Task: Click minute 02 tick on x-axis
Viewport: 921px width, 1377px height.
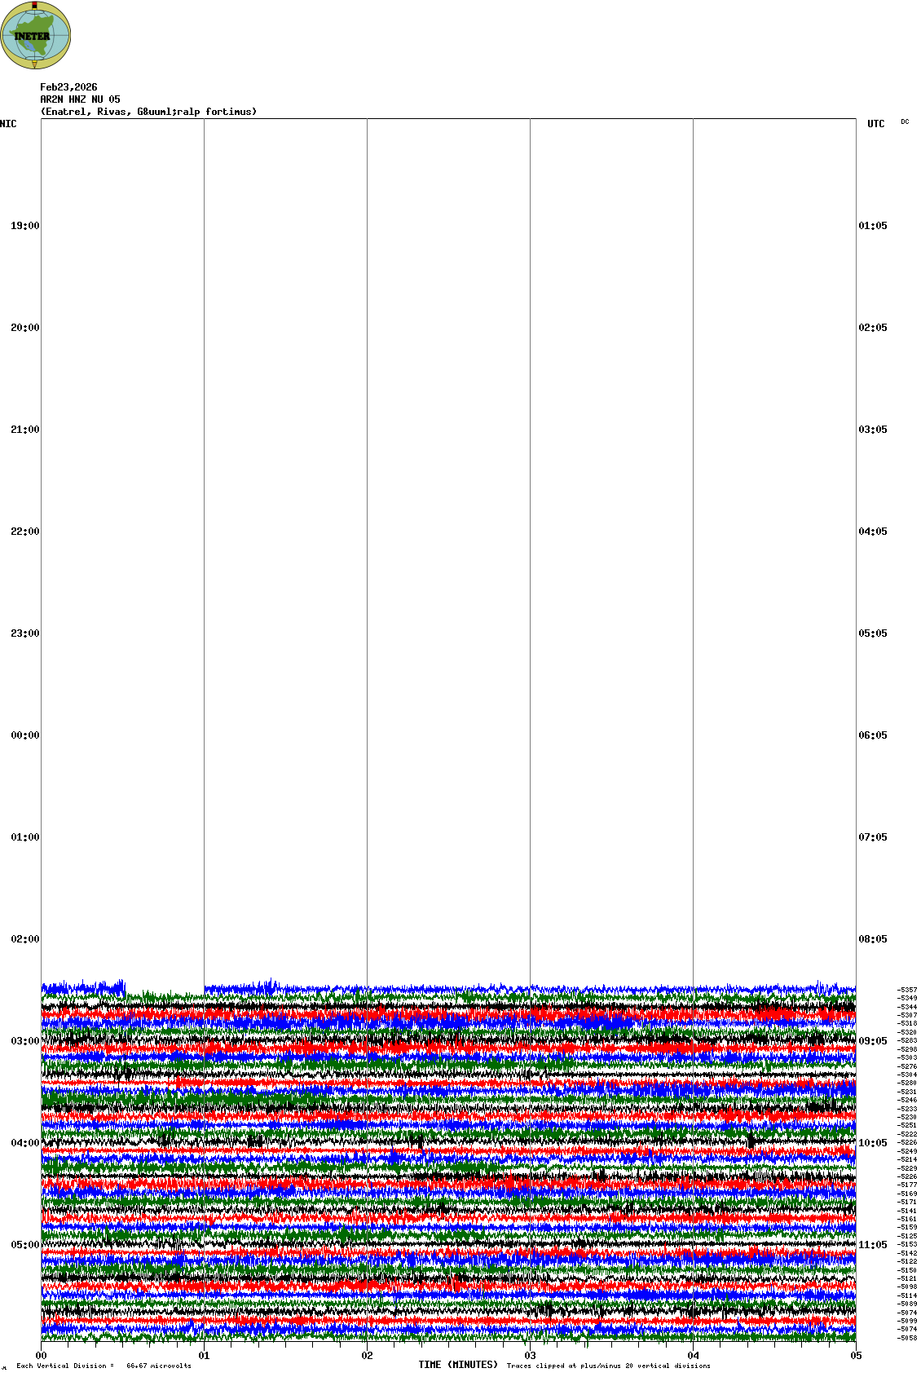Action: tap(367, 1356)
